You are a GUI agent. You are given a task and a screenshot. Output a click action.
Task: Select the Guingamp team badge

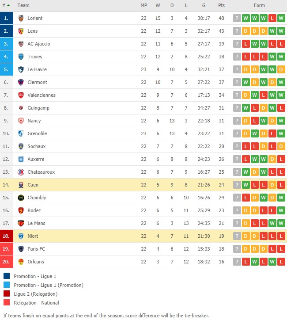(x=21, y=108)
